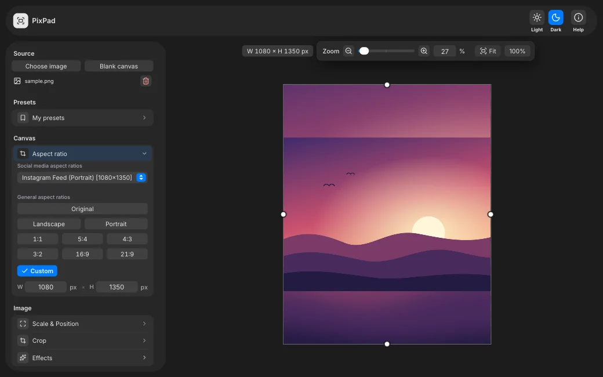Expand My presets chevron
This screenshot has width=603, height=377.
click(144, 118)
